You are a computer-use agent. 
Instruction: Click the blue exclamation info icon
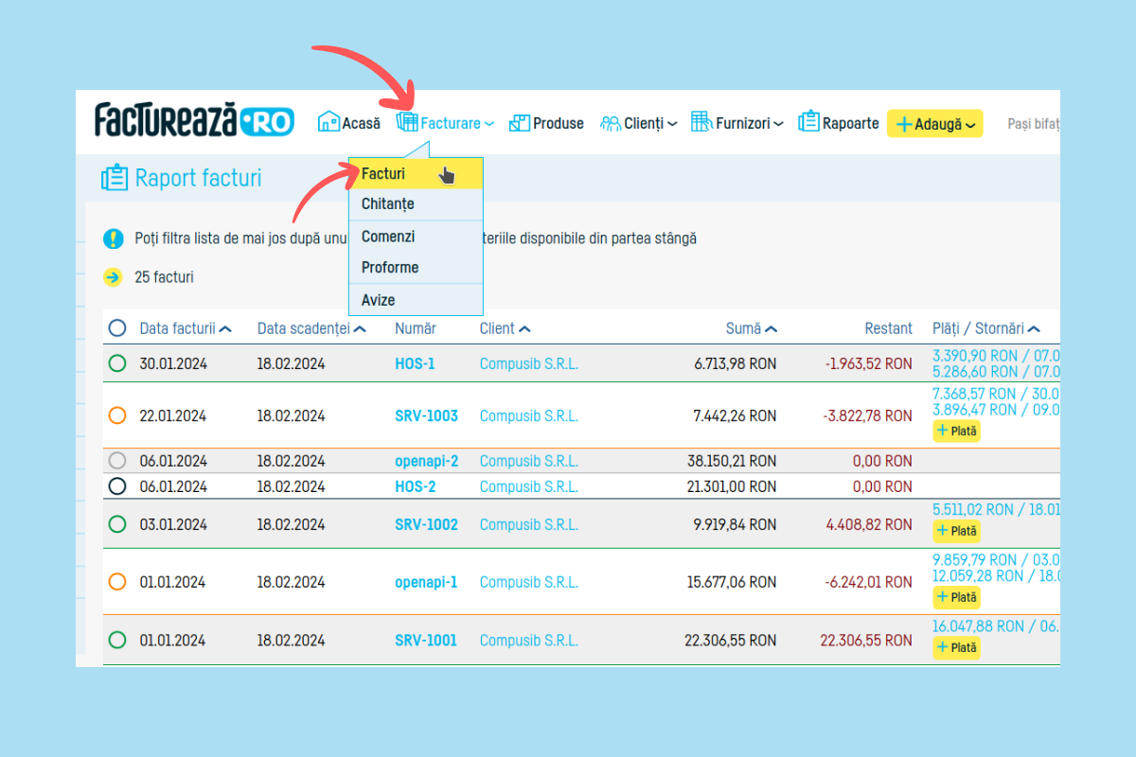coord(114,238)
